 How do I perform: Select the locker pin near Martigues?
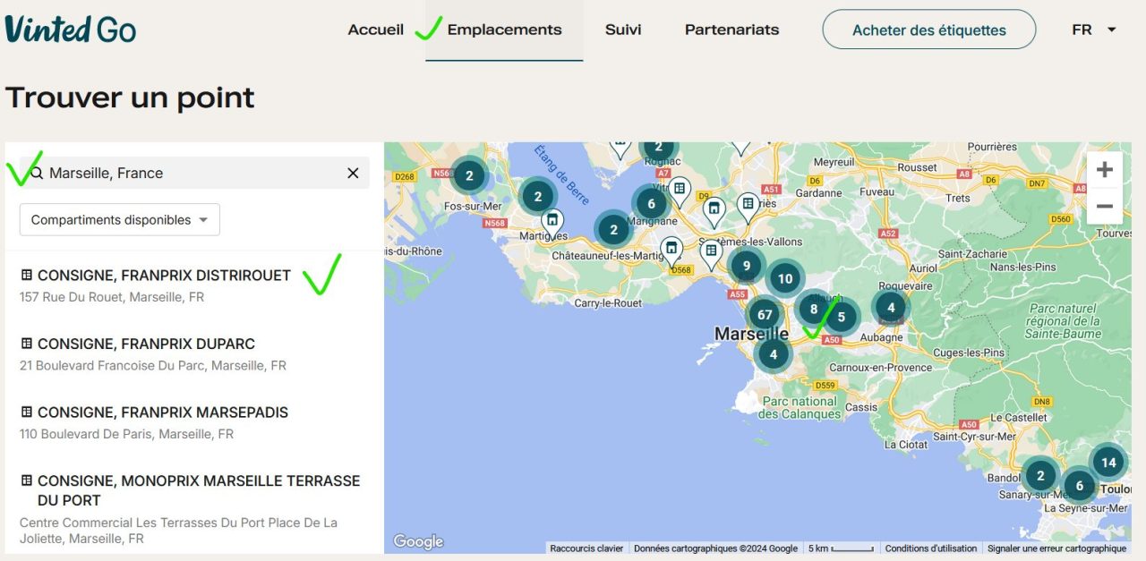tap(552, 220)
